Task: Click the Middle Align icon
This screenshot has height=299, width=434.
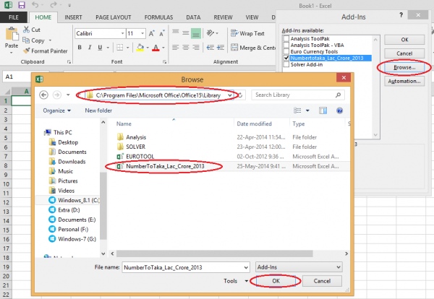Action: coord(186,33)
